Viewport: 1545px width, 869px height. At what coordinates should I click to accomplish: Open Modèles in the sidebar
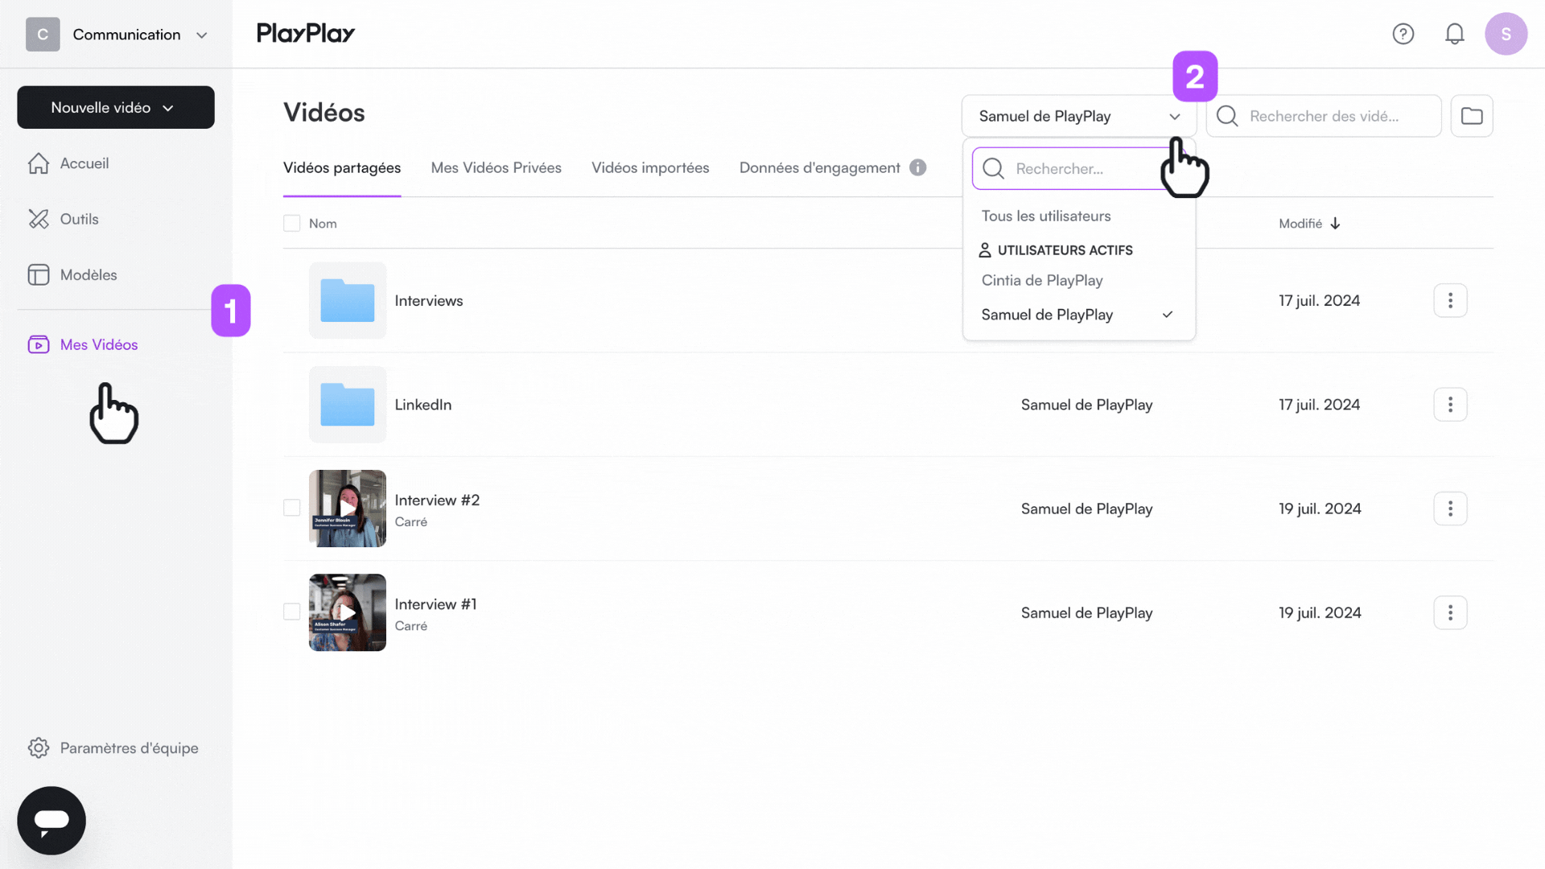[x=89, y=274]
